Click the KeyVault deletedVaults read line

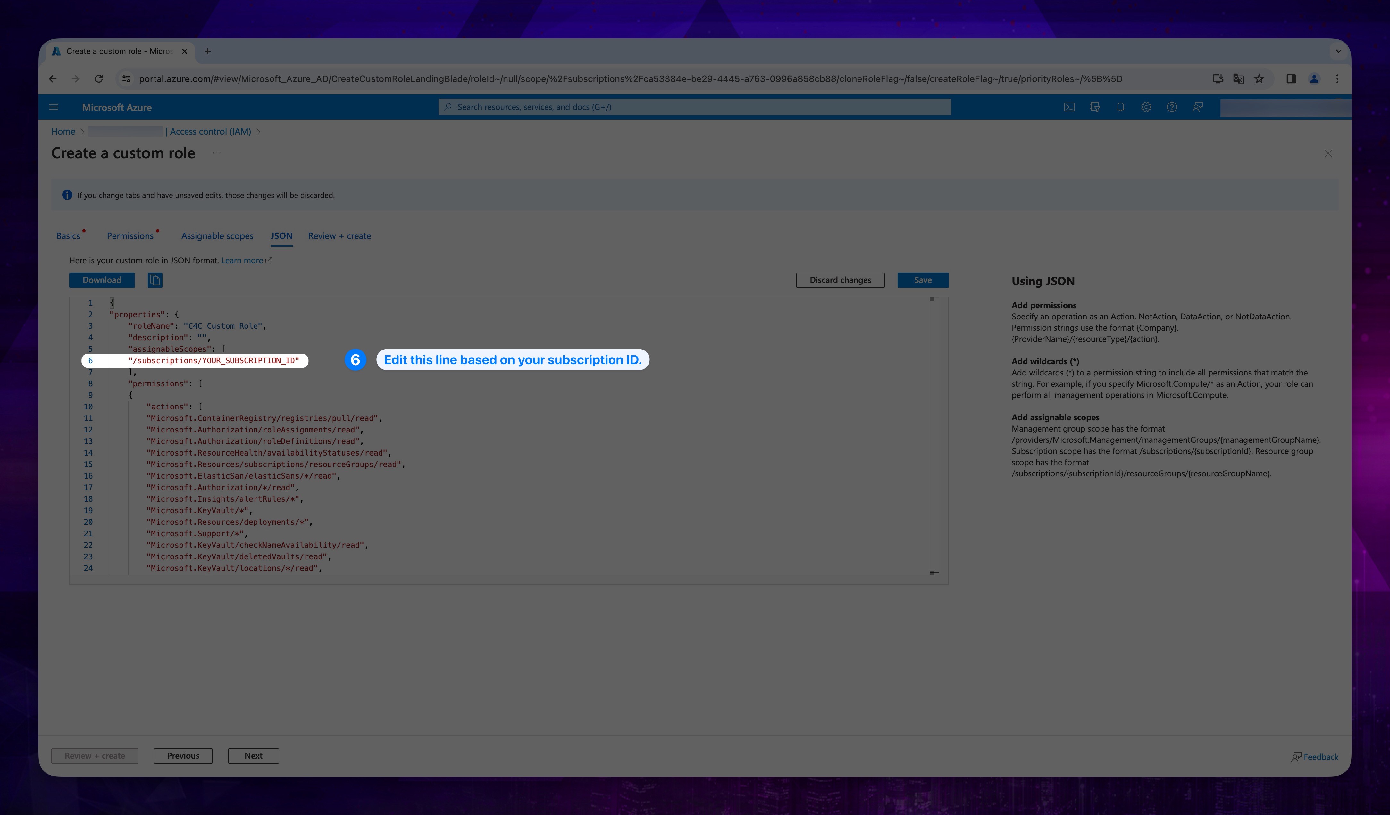click(239, 557)
